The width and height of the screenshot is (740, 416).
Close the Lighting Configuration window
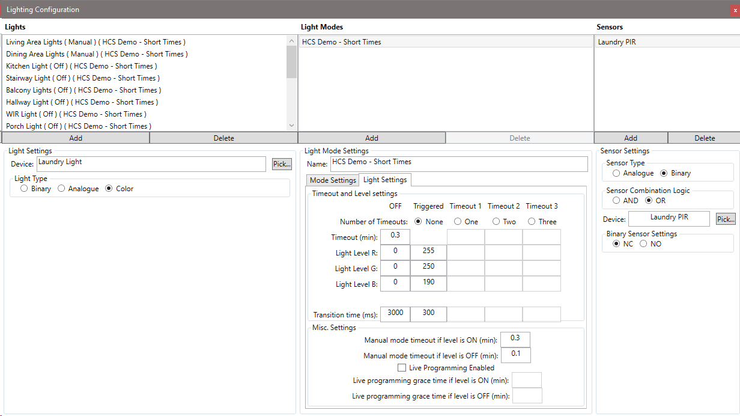coord(735,10)
